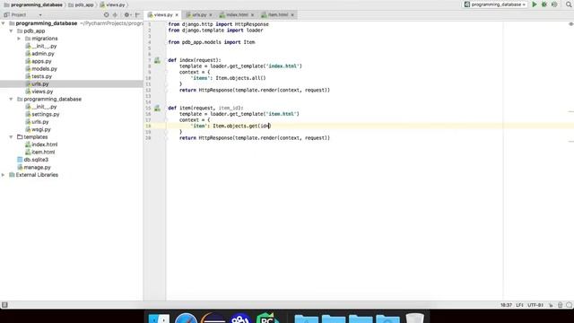Place cursor on the import loader line
Image resolution: width=574 pixels, height=323 pixels.
[215, 31]
